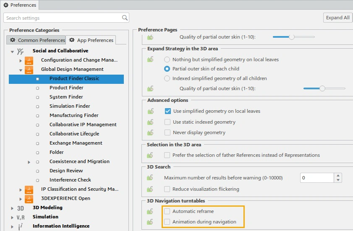Screen dimensions: 353x231
Task: Switch to the Common Preferences tab
Action: [x=37, y=40]
